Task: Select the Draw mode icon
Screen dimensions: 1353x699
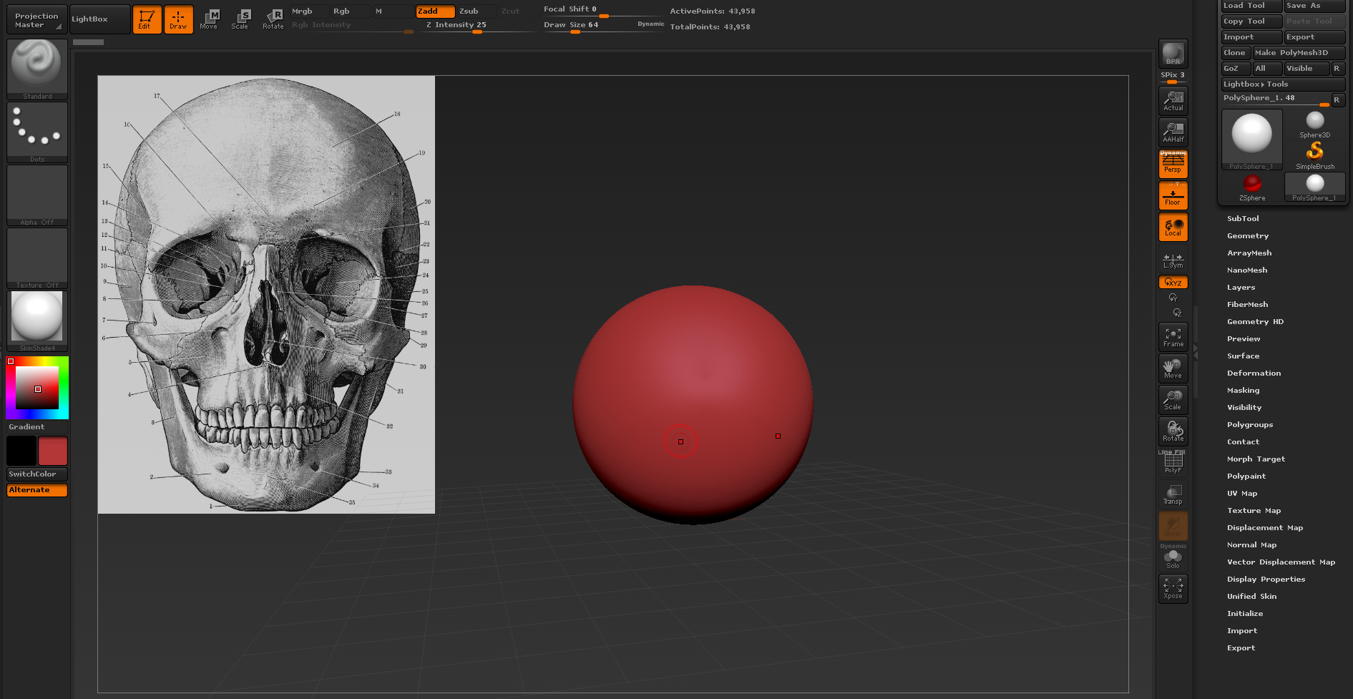Action: [178, 19]
